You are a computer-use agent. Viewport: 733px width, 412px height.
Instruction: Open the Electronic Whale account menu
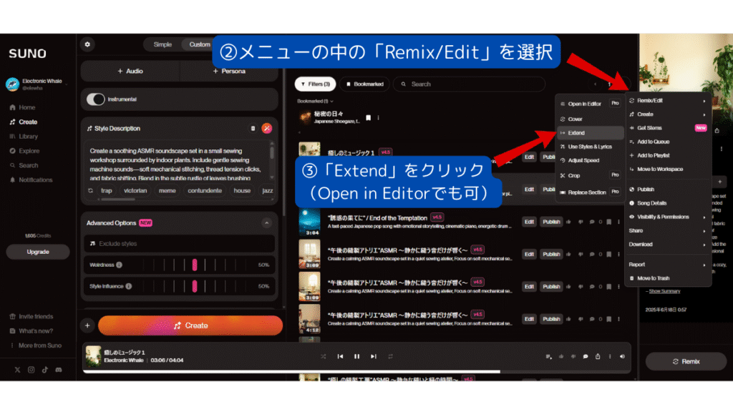(x=37, y=84)
